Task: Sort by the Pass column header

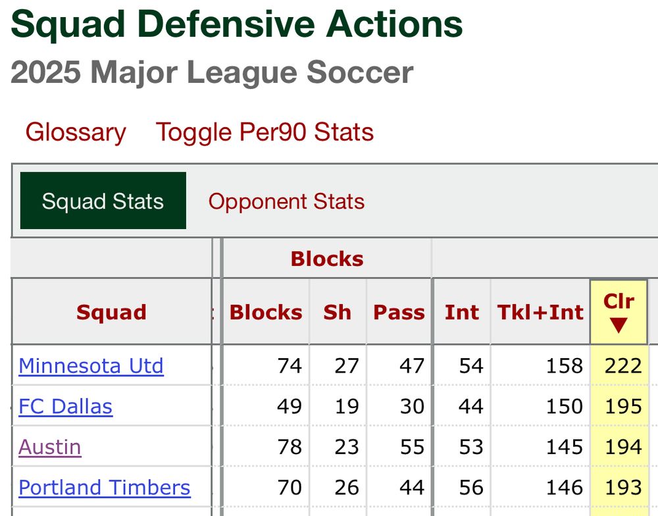Action: [399, 312]
